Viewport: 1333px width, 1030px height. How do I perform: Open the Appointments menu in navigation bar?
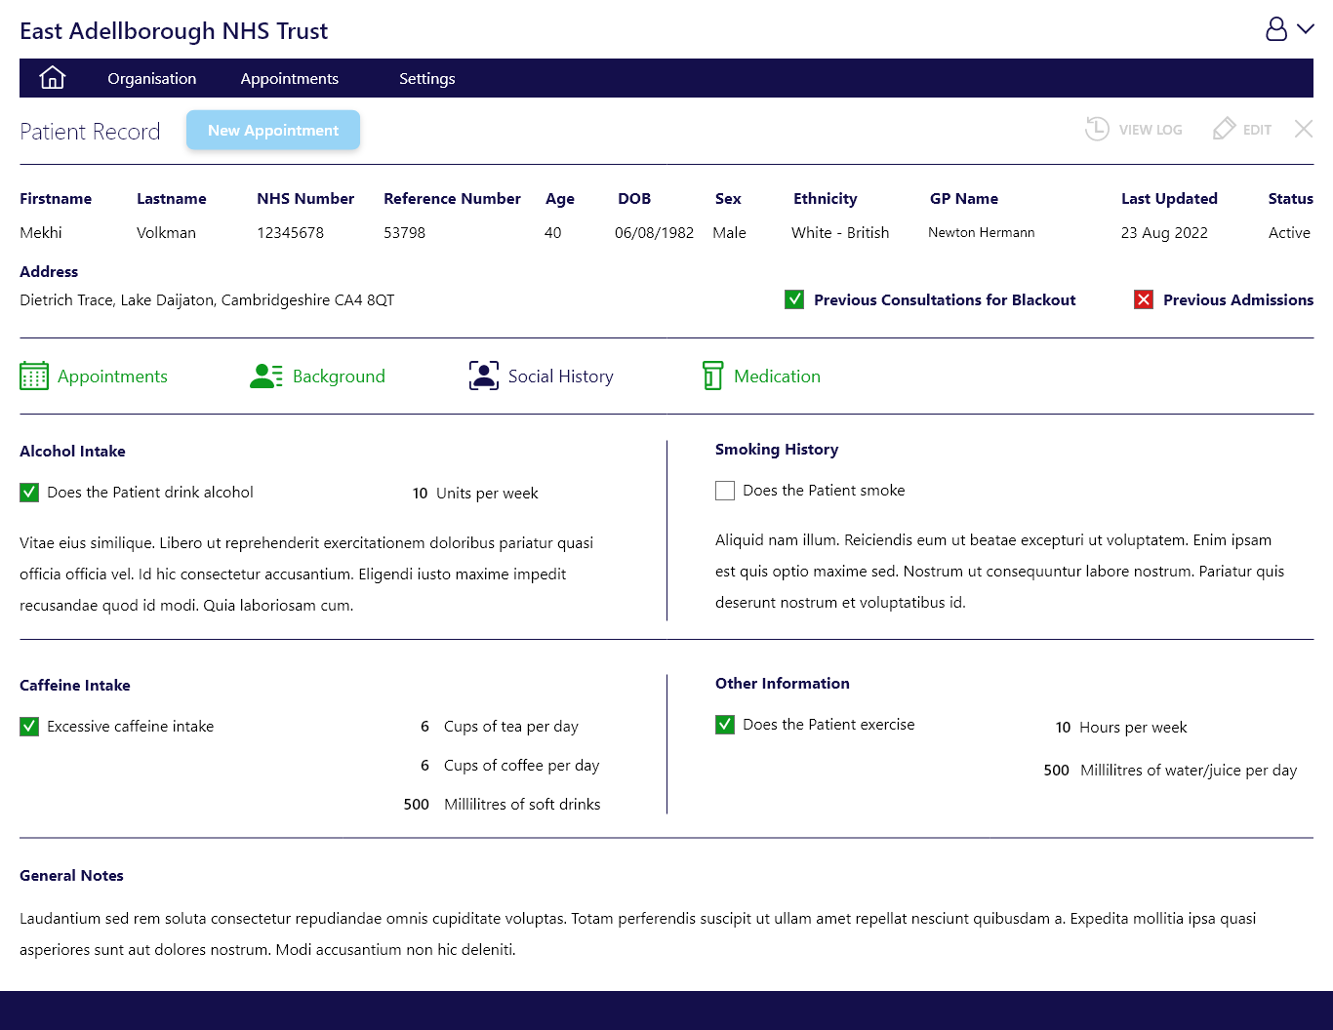coord(290,78)
